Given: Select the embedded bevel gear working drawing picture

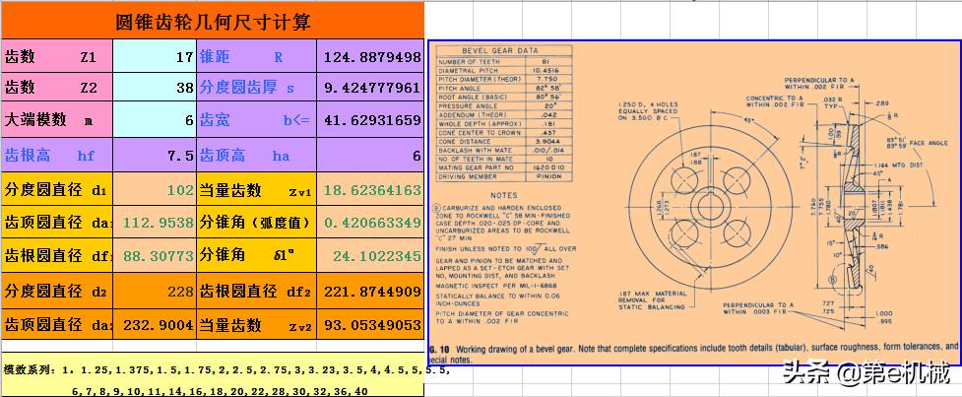Looking at the screenshot, I should pyautogui.click(x=694, y=203).
